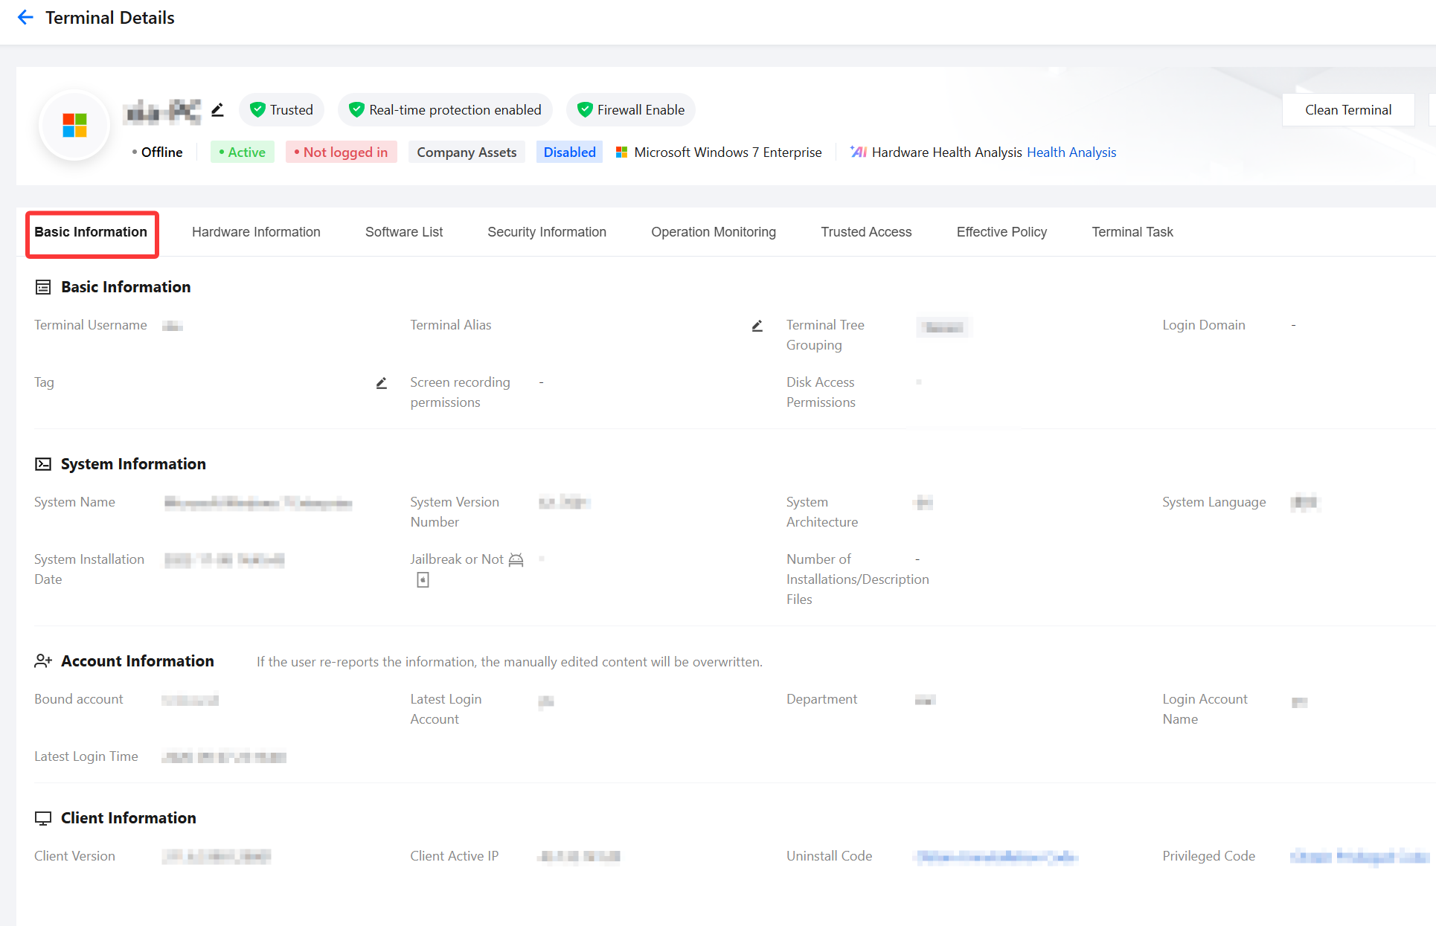Click Real-time protection enabled badge
Viewport: 1436px width, 926px height.
pyautogui.click(x=445, y=110)
